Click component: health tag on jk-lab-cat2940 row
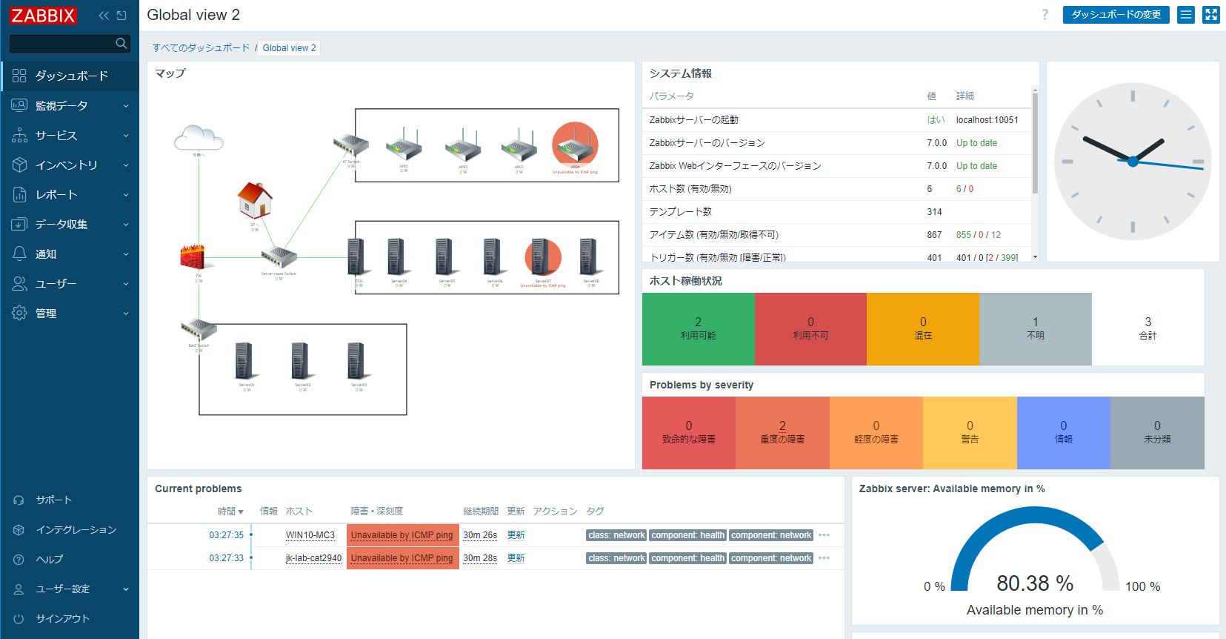 point(688,558)
